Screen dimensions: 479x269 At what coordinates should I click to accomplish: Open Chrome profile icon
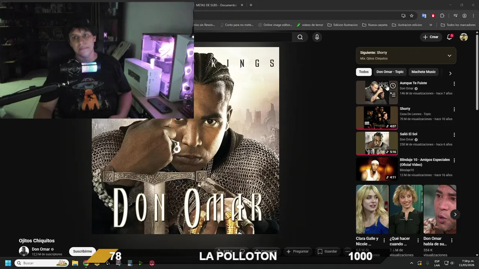pyautogui.click(x=464, y=16)
